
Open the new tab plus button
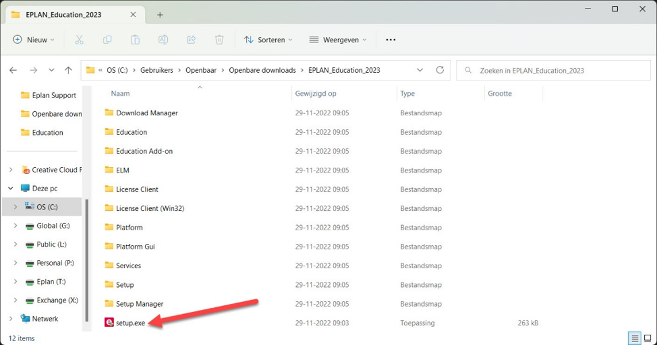[x=160, y=15]
